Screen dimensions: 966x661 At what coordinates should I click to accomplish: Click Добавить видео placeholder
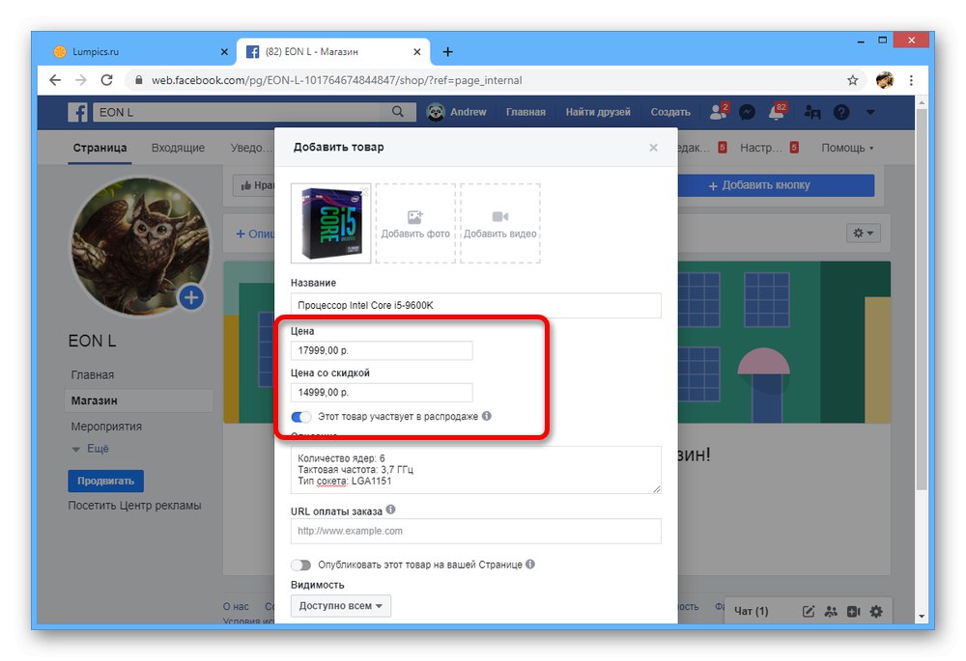500,224
